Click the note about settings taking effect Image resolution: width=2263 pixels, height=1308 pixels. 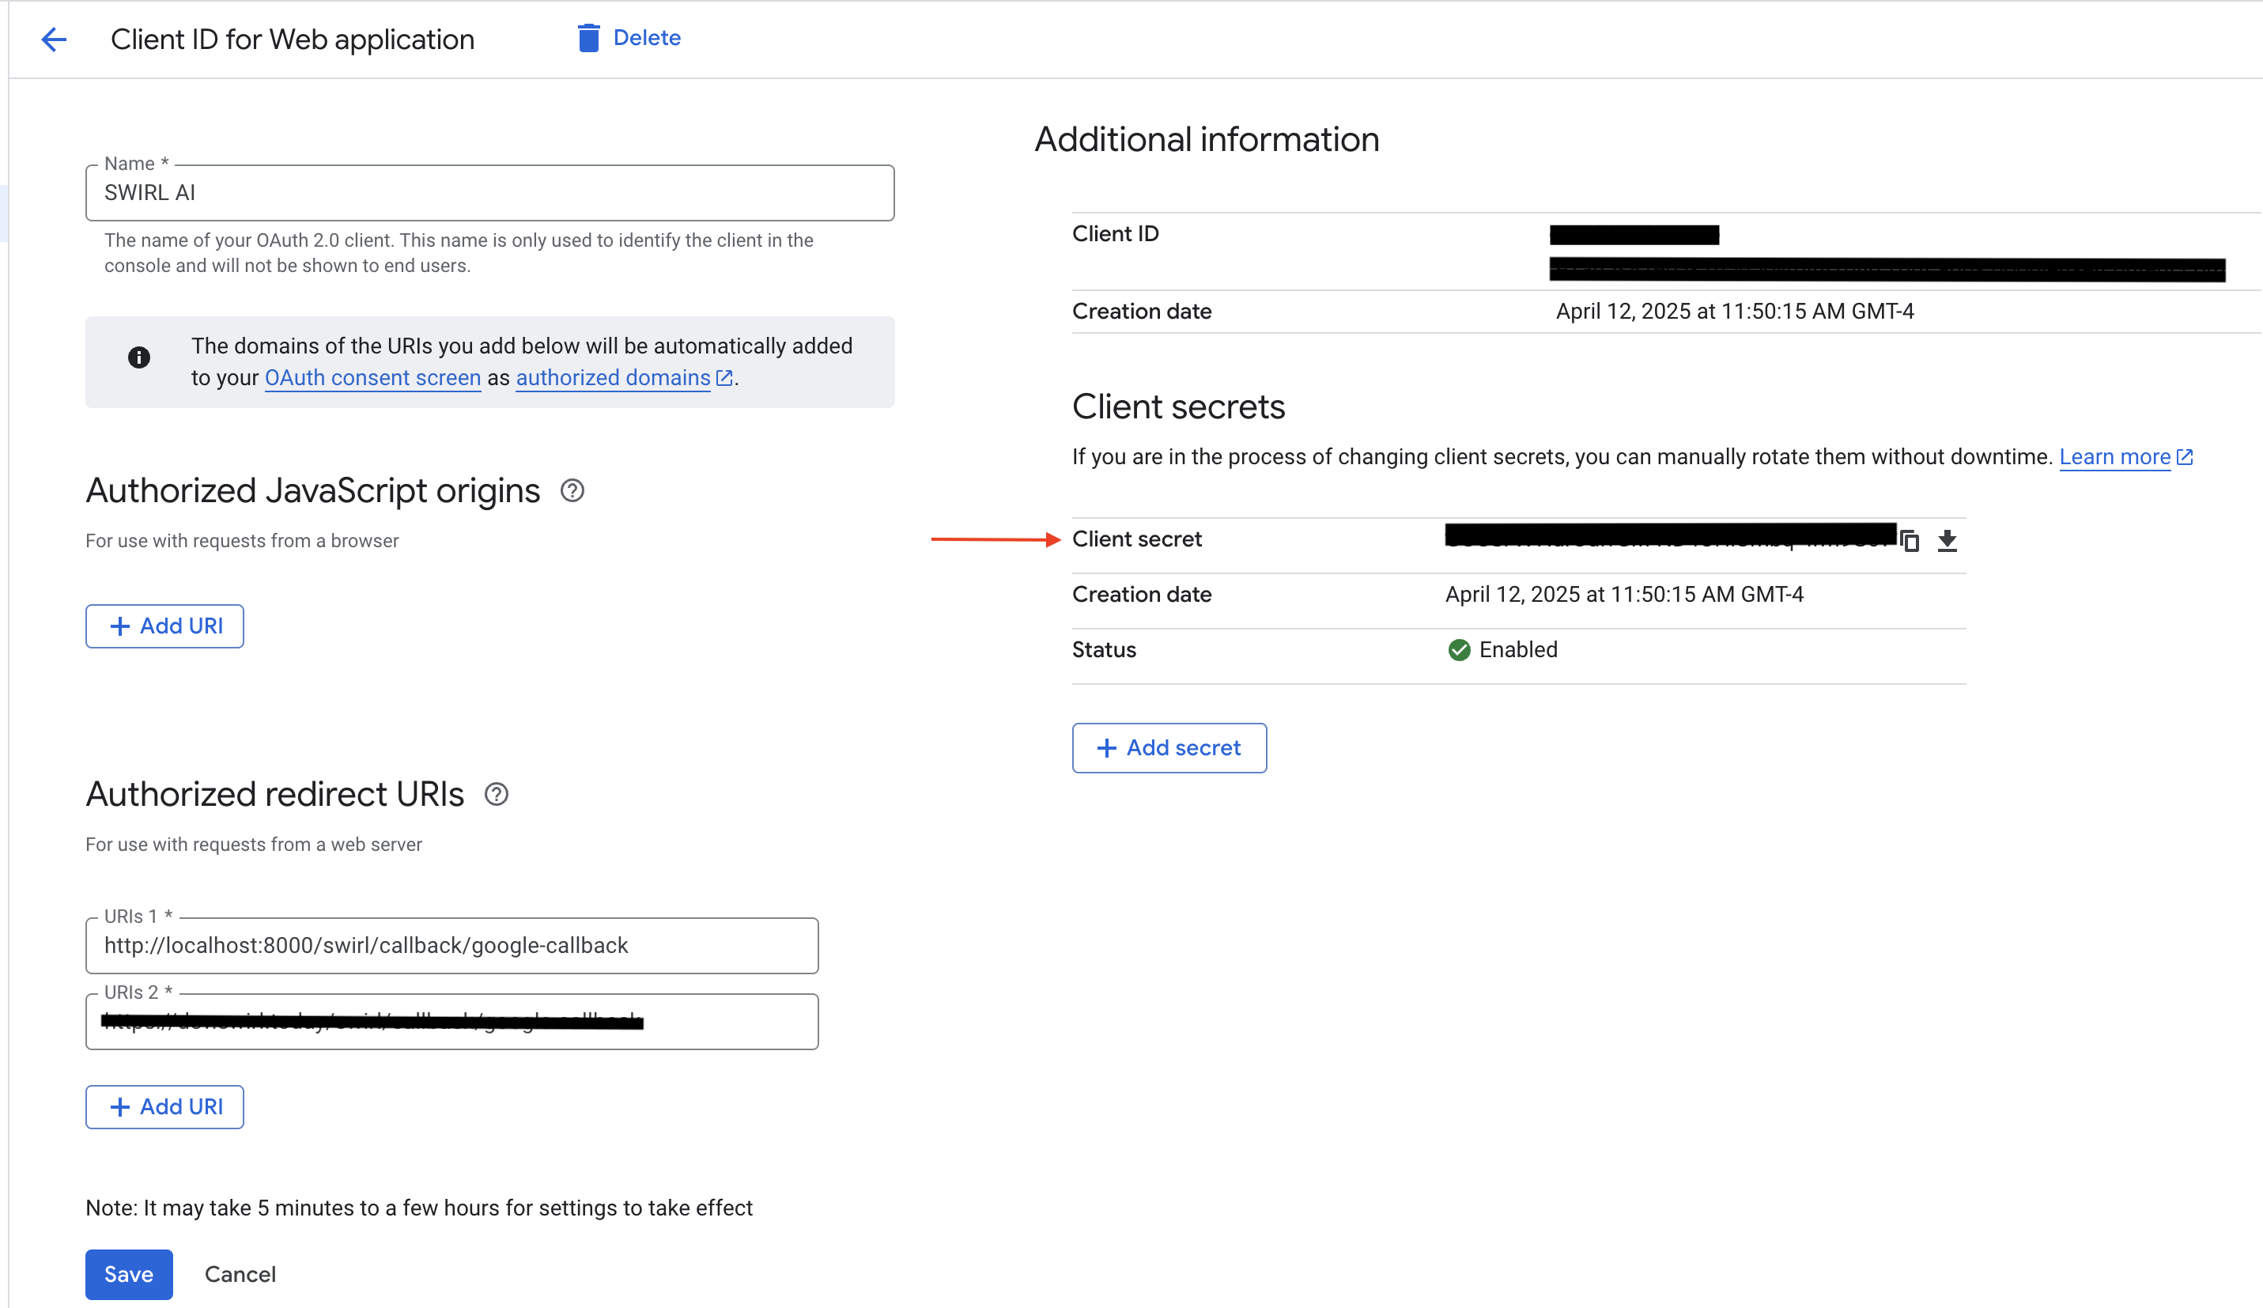(x=418, y=1208)
